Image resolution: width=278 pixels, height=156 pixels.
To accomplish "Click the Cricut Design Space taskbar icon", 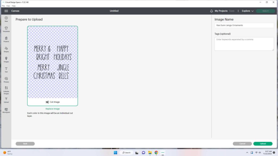I will 163,152.
